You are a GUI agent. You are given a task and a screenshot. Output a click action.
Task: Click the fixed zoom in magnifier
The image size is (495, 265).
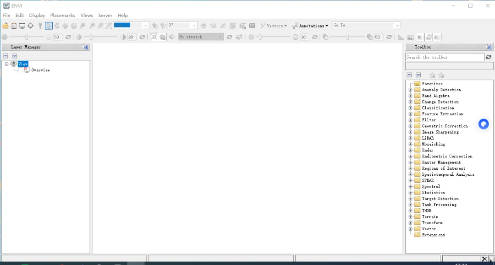coord(92,26)
